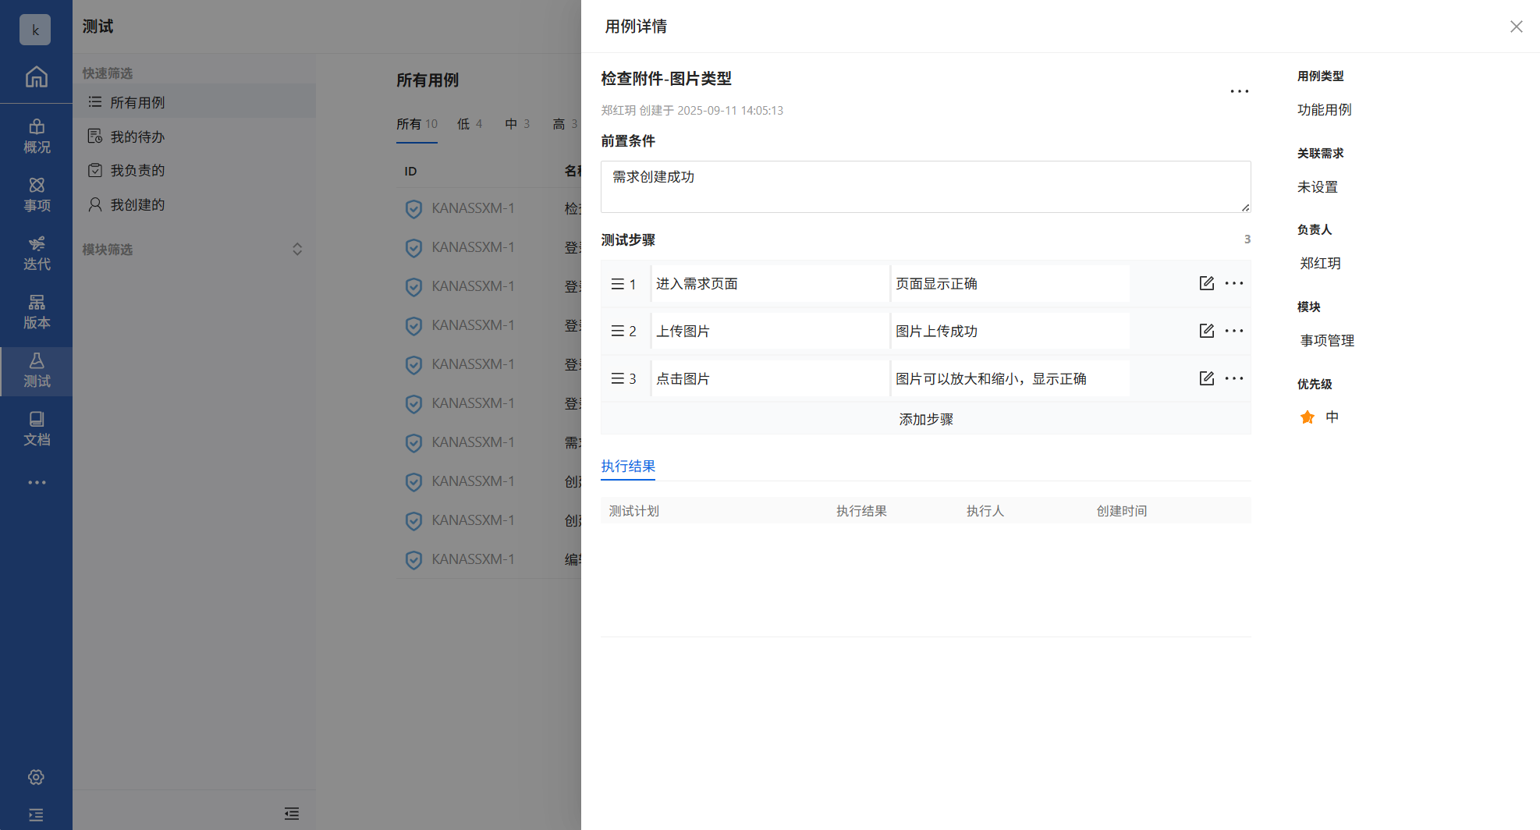
Task: Click step 3 description 点击图片
Action: pyautogui.click(x=770, y=379)
